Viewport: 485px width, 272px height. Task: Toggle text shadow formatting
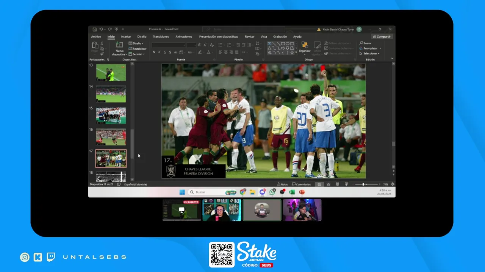(x=170, y=52)
